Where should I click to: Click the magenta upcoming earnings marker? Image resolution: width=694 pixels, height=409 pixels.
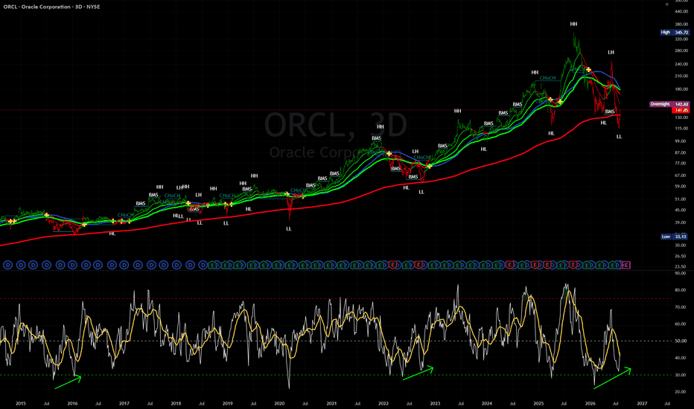[x=625, y=265]
